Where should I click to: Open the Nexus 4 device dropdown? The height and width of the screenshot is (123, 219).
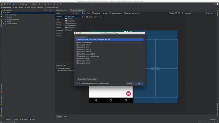[x=96, y=13]
